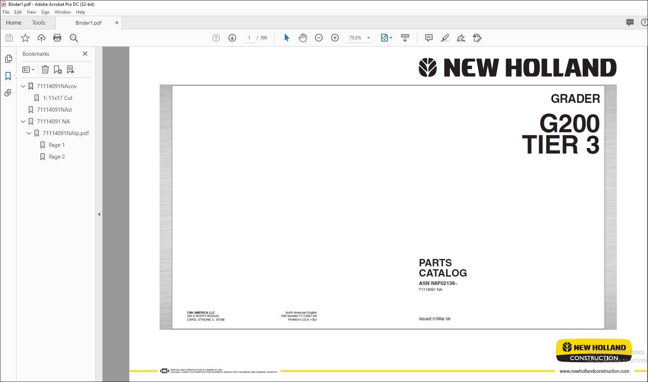
Task: Open the File menu
Action: [6, 12]
